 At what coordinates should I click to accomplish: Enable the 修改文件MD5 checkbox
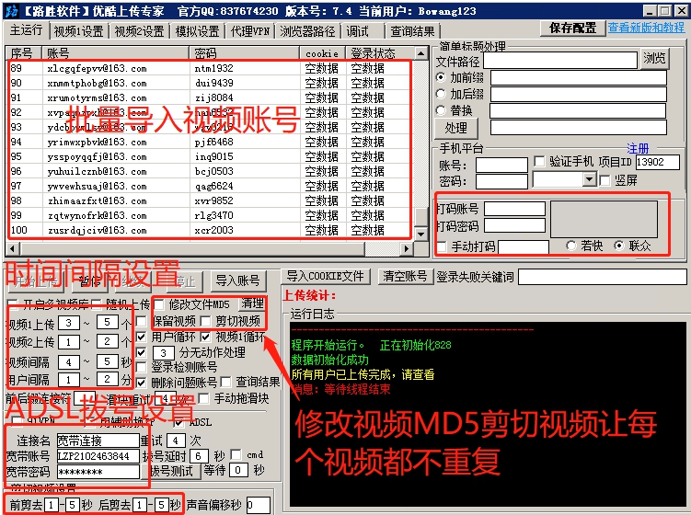[159, 304]
